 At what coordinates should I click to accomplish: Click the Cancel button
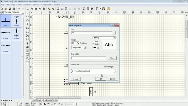(113, 79)
